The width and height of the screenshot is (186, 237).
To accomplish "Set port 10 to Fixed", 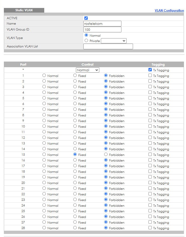I will (x=75, y=126).
